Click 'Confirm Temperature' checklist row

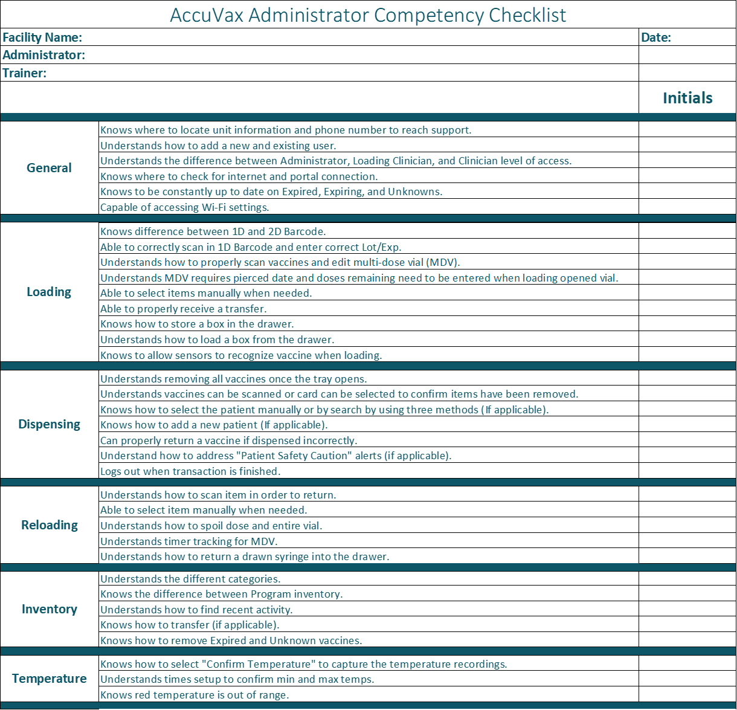pyautogui.click(x=368, y=663)
